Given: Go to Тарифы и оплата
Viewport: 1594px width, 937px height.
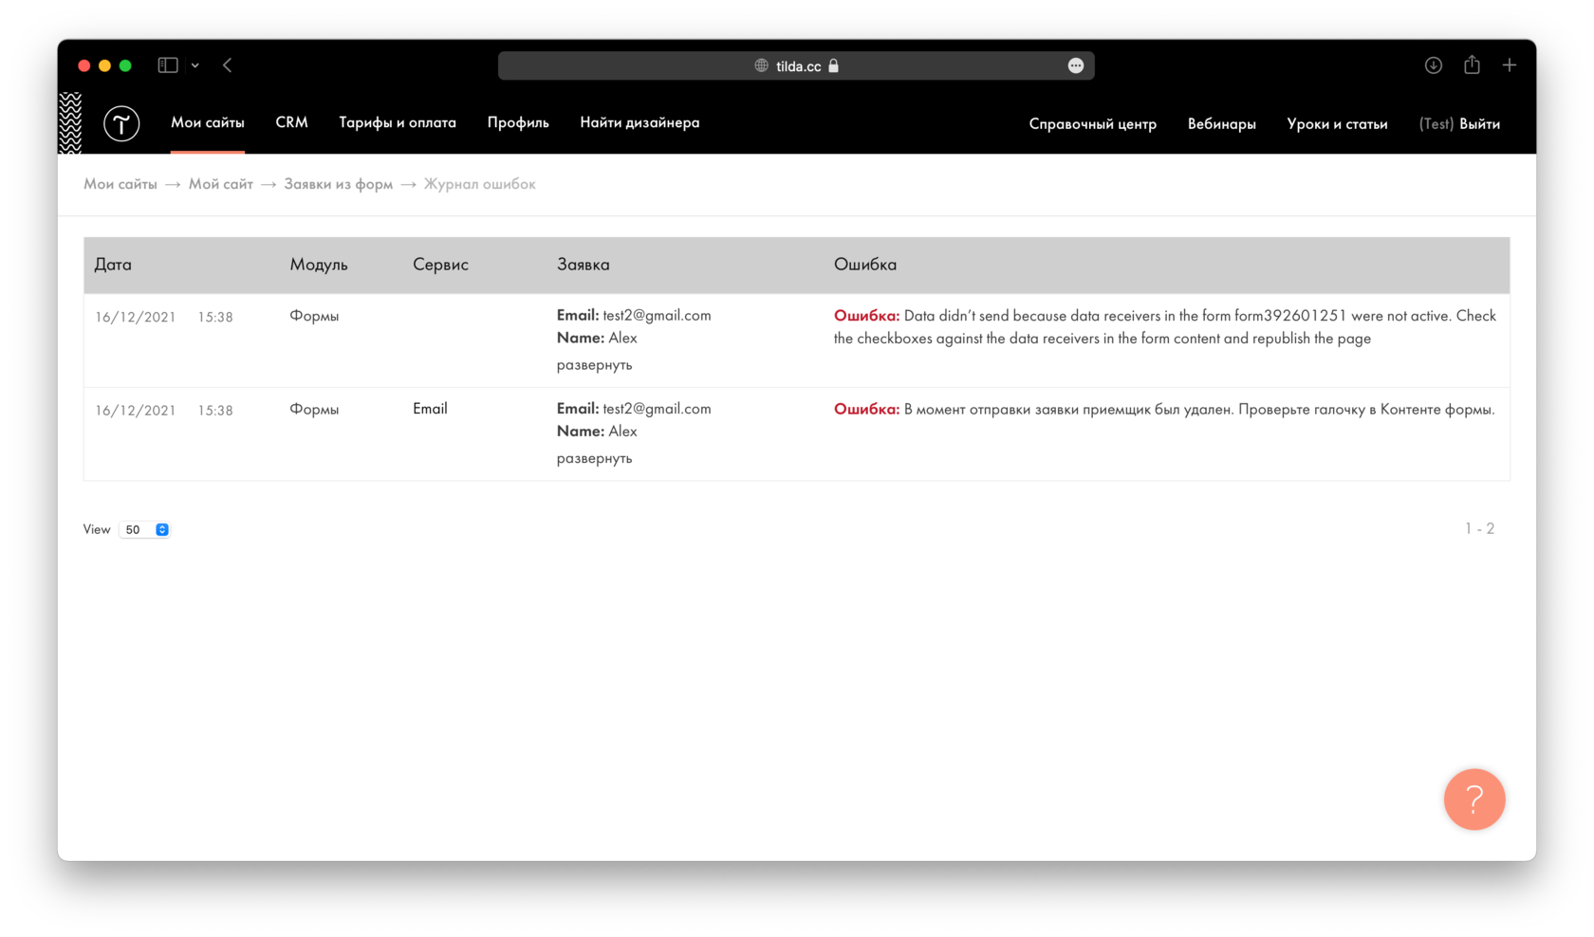Looking at the screenshot, I should tap(398, 122).
